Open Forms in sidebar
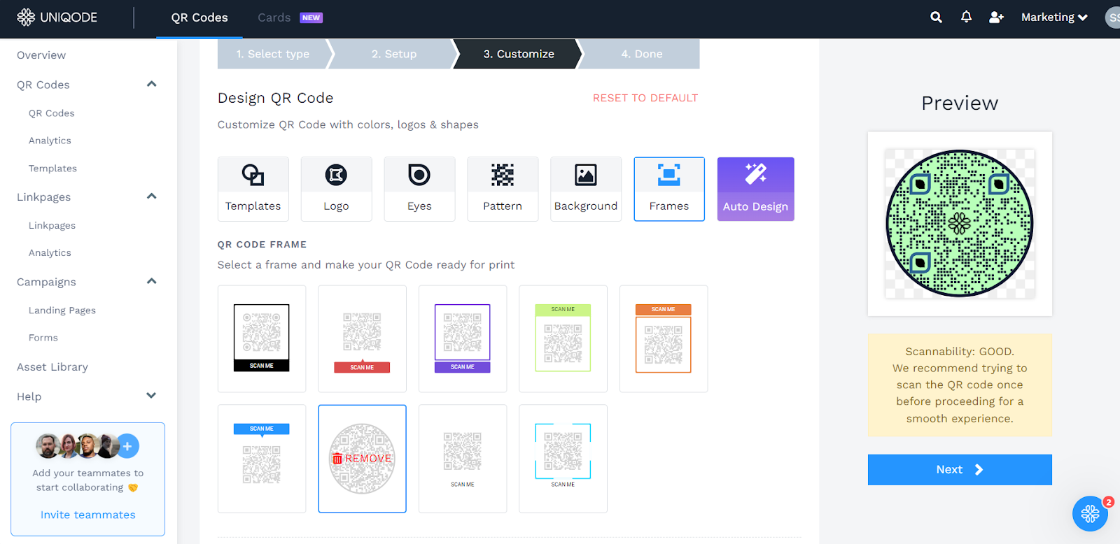Screen dimensions: 1120x544 43,338
